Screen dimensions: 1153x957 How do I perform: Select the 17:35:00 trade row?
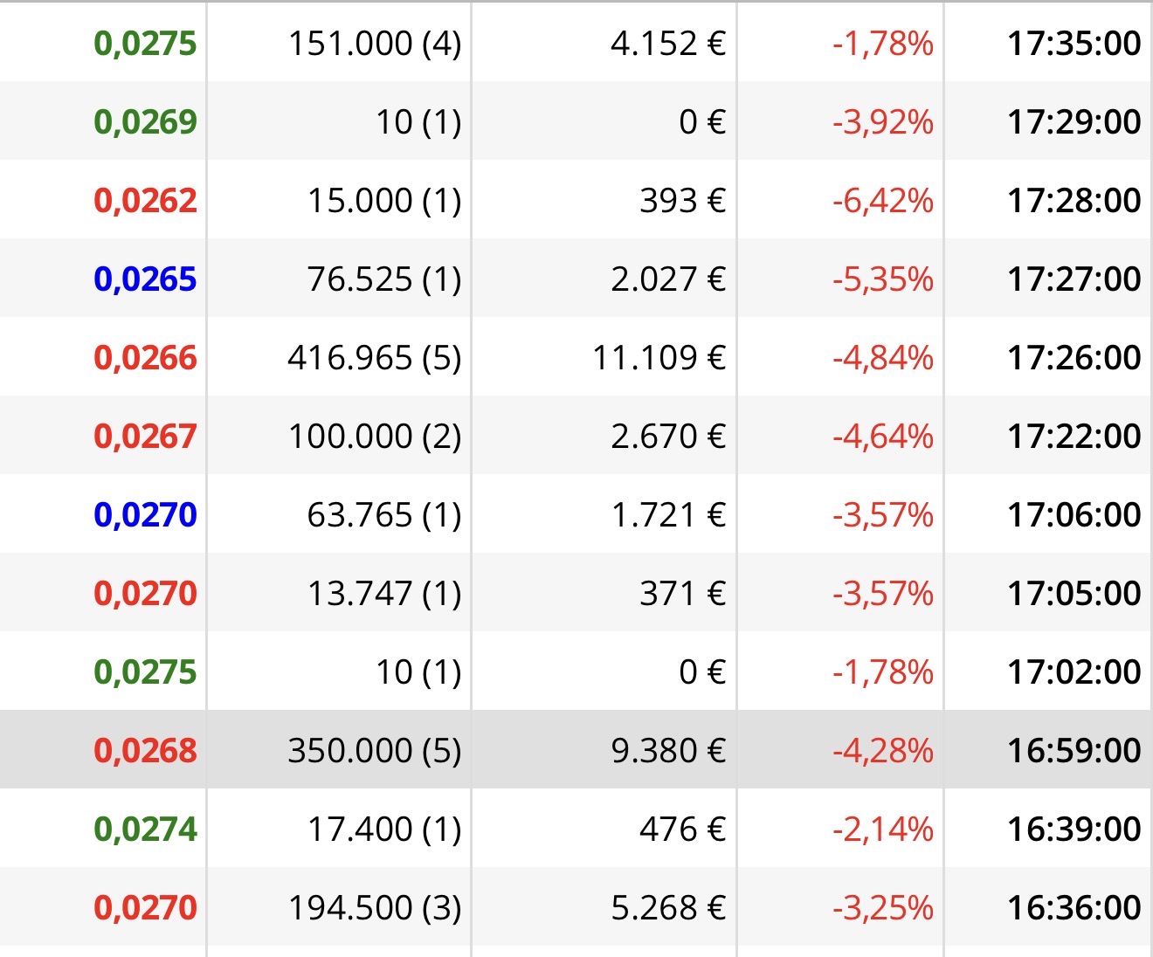576,43
